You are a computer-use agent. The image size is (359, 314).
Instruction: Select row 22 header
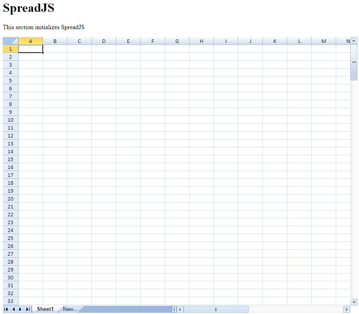click(x=11, y=214)
